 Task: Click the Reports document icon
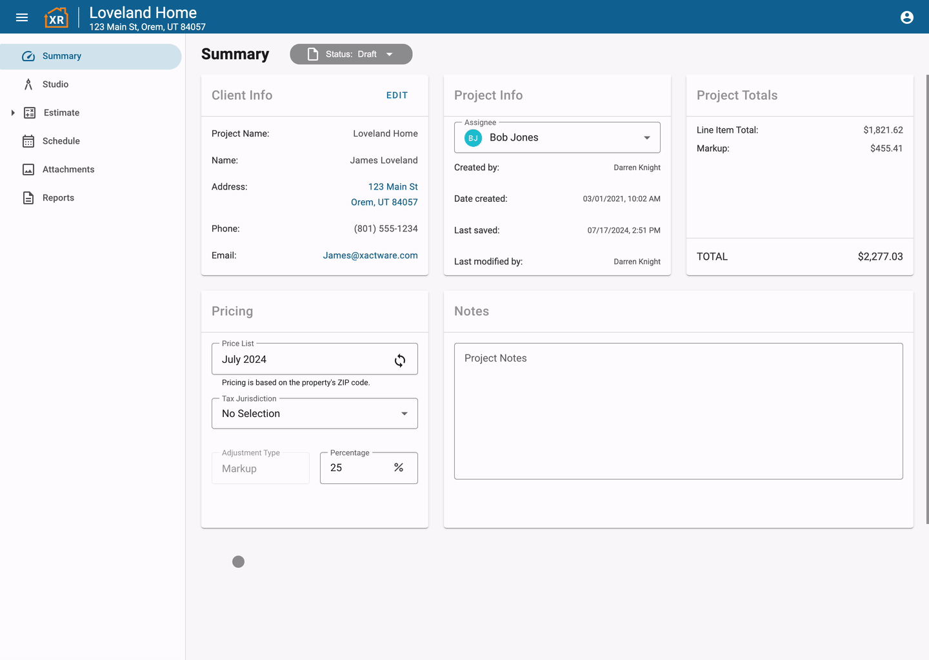28,198
